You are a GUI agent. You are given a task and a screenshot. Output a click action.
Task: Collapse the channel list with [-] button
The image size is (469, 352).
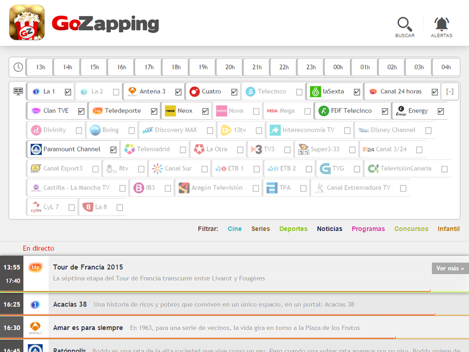coord(450,92)
